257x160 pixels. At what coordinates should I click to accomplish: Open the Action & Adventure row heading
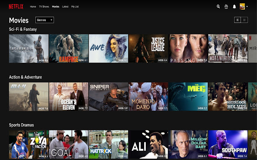point(25,77)
